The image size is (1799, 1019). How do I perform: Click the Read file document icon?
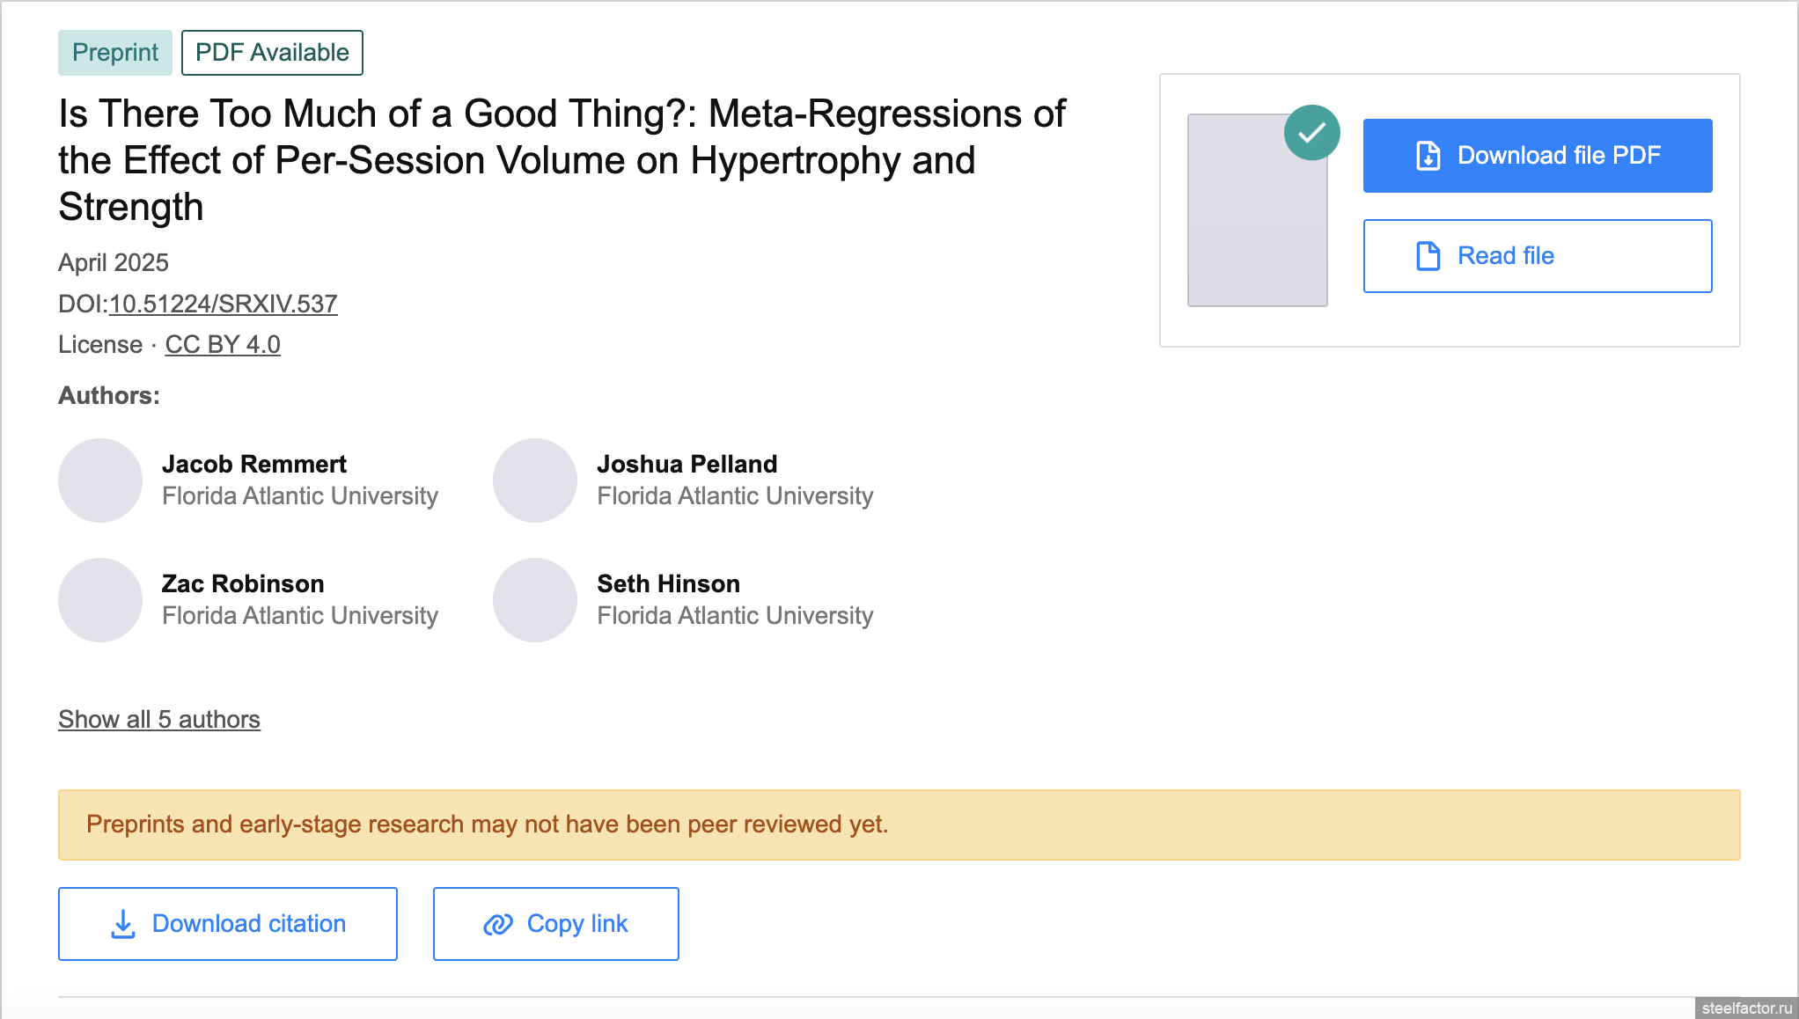pyautogui.click(x=1428, y=256)
